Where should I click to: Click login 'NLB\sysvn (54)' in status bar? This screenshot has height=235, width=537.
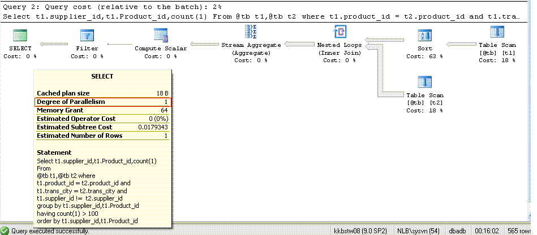[x=418, y=231]
